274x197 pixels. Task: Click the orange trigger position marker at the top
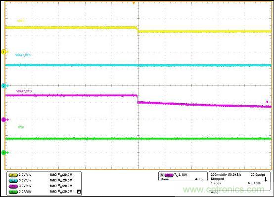(x=134, y=3)
